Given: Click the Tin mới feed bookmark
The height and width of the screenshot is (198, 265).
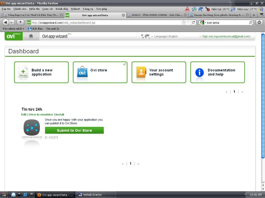Looking at the screenshot, I should click(x=53, y=29).
